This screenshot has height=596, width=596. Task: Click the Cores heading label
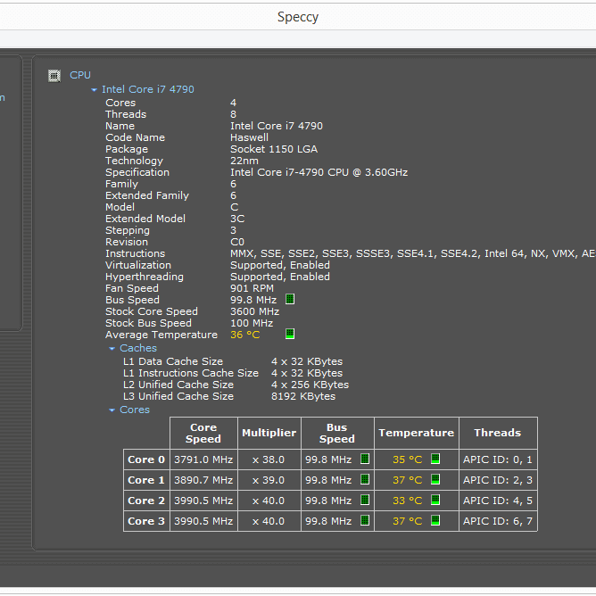pos(135,410)
